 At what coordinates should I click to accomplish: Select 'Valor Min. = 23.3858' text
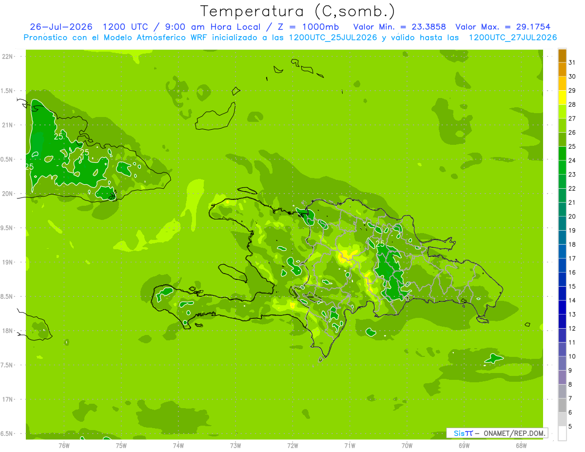[400, 27]
